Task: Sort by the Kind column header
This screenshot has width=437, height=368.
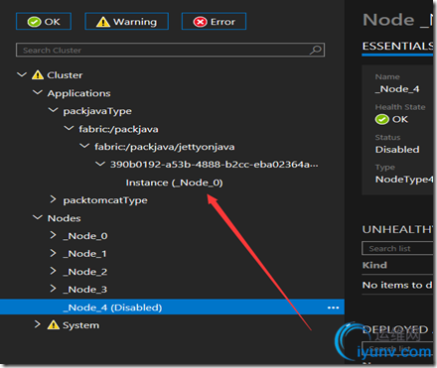Action: [x=374, y=265]
